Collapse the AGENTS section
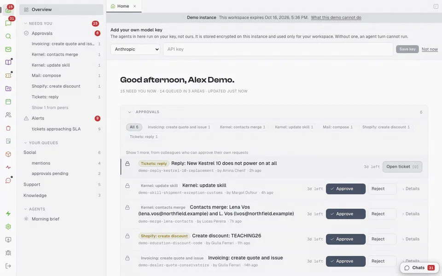The height and width of the screenshot is (276, 442). click(x=26, y=209)
